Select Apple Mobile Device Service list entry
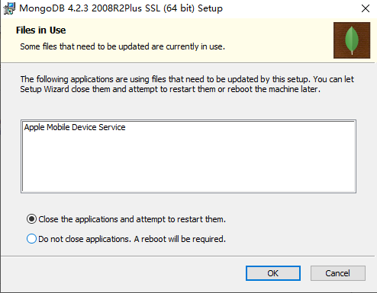This screenshot has height=293, width=377. 75,127
